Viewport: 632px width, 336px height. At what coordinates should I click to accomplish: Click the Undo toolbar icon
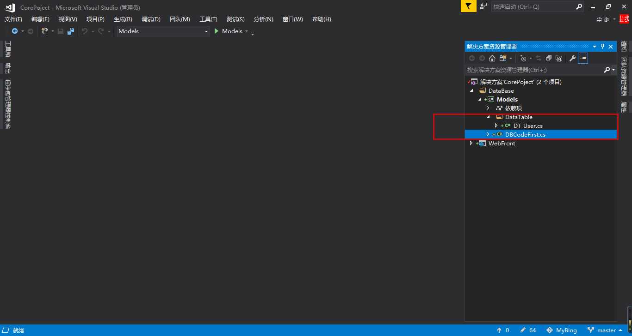(x=85, y=31)
